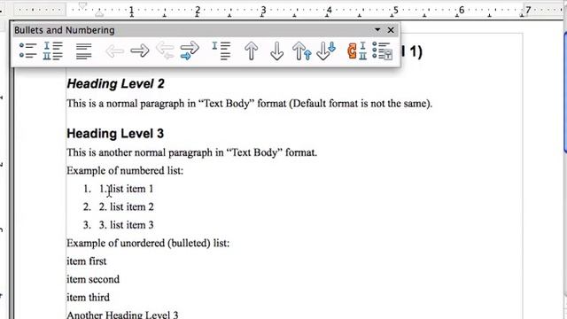Screen dimensions: 567x319
Task: Insert Unnumbered Entry icon
Action: pyautogui.click(x=221, y=51)
